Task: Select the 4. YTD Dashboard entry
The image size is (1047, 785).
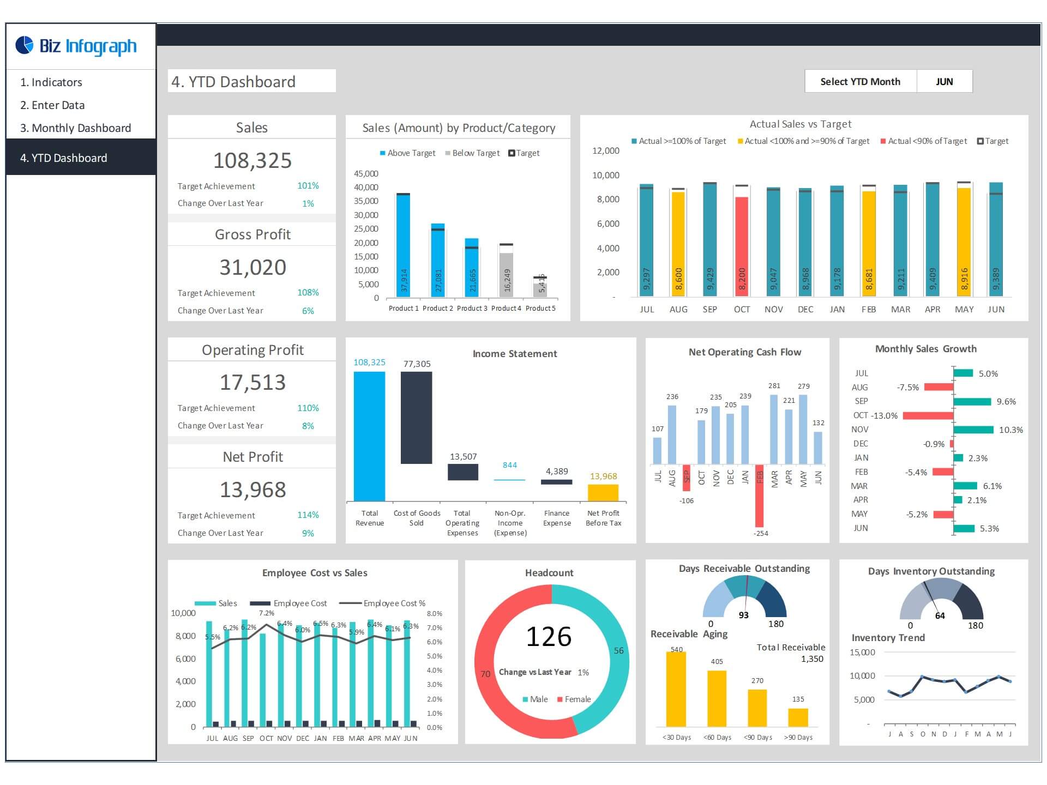Action: point(64,158)
